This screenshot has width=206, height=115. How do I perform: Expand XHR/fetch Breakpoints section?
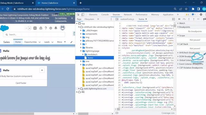pyautogui.click(x=178, y=52)
